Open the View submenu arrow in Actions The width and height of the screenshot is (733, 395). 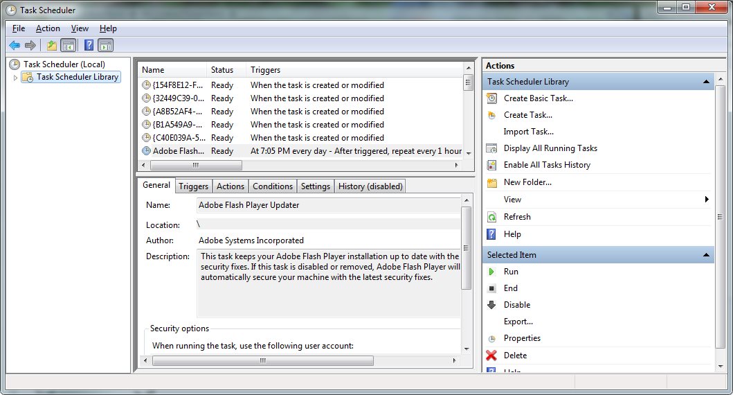707,200
